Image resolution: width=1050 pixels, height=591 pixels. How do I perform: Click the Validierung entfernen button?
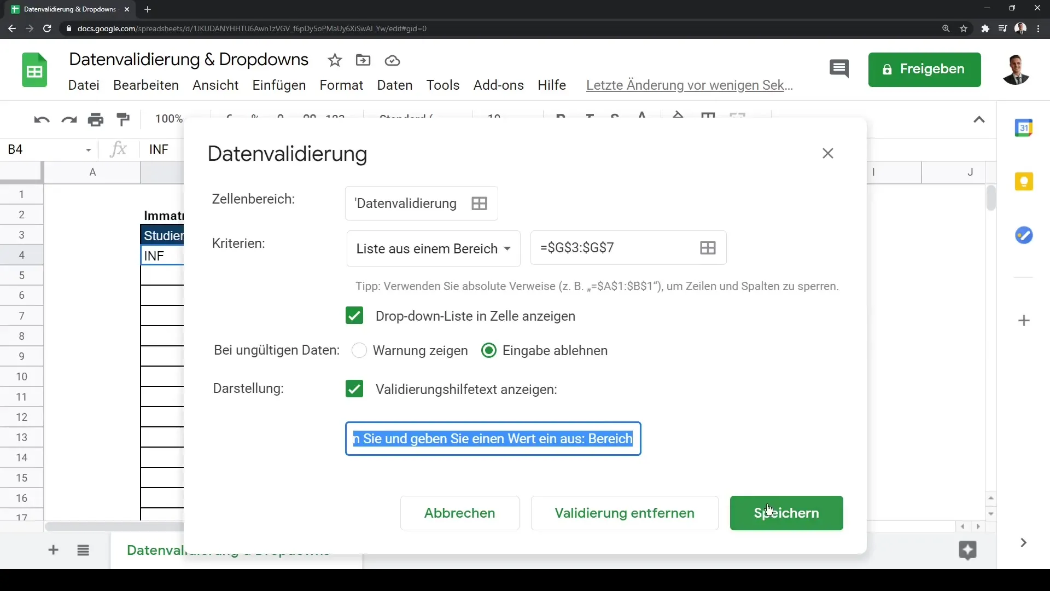[x=625, y=513]
